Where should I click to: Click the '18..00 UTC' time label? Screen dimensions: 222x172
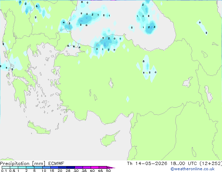[183, 164]
